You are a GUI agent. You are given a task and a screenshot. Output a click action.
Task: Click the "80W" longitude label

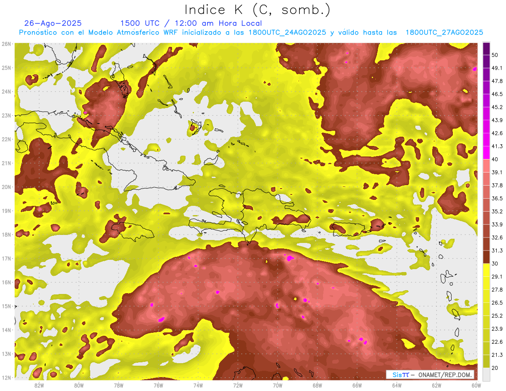(x=78, y=386)
